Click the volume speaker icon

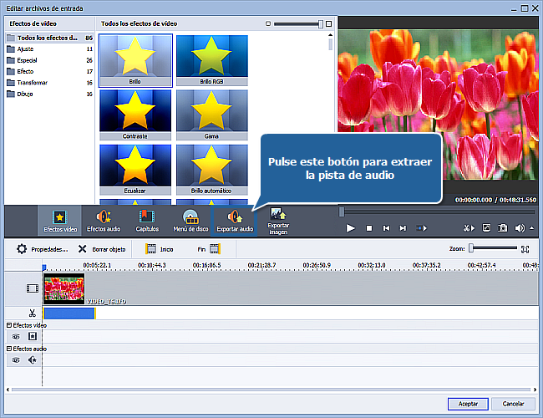(x=519, y=227)
